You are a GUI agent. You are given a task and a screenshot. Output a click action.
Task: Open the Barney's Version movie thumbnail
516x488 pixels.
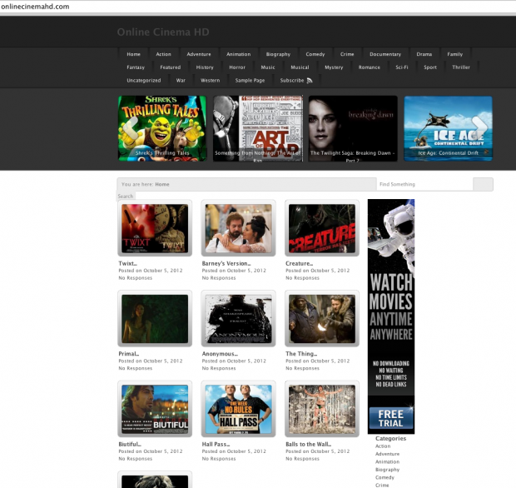point(239,228)
